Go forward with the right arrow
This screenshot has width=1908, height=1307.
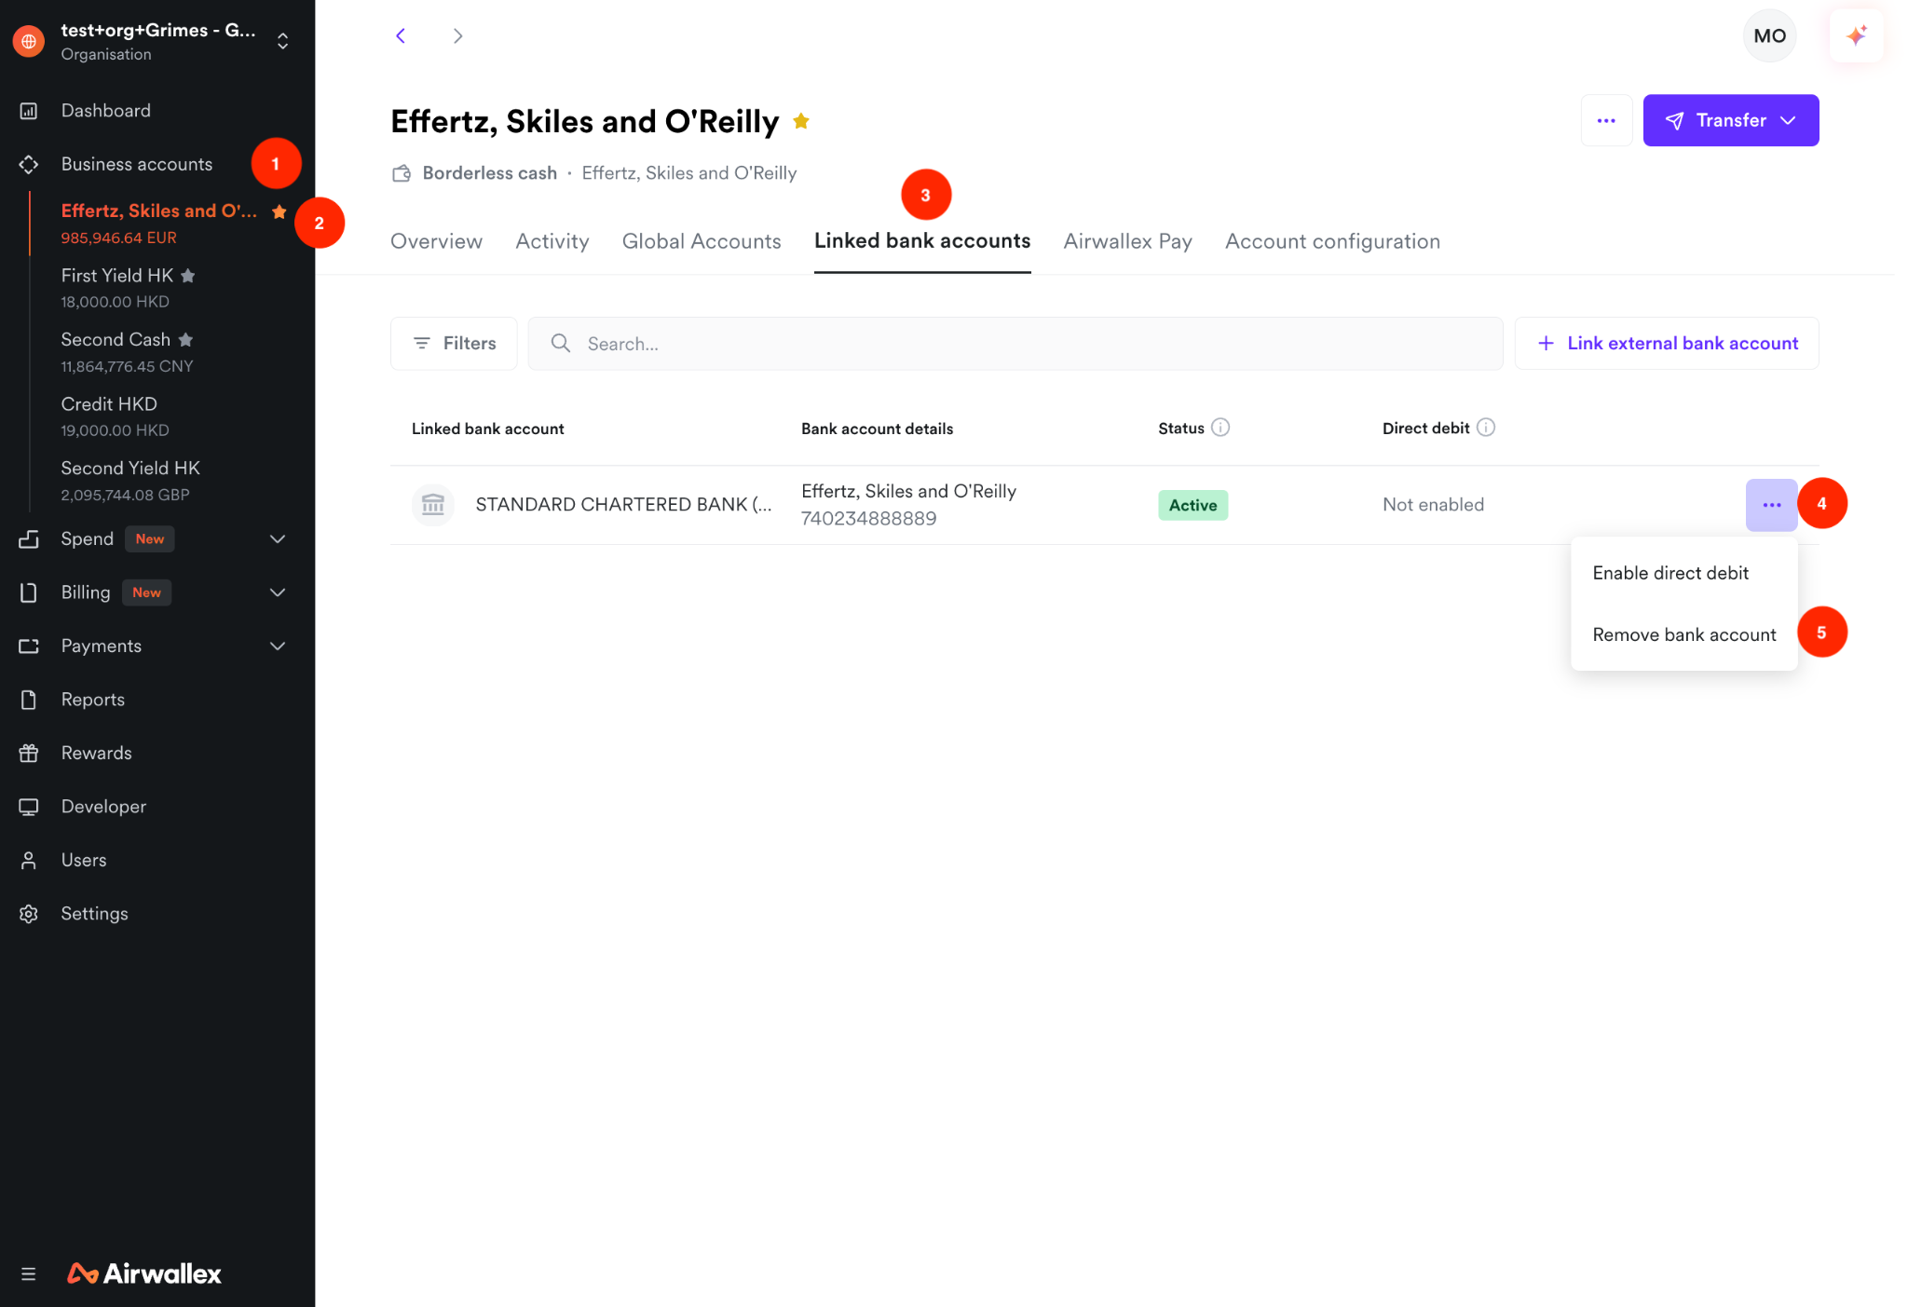coord(457,35)
